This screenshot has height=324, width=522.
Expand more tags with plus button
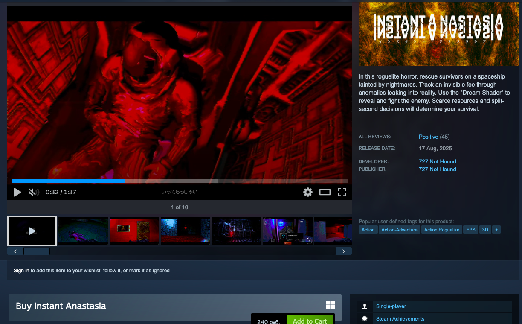[496, 230]
